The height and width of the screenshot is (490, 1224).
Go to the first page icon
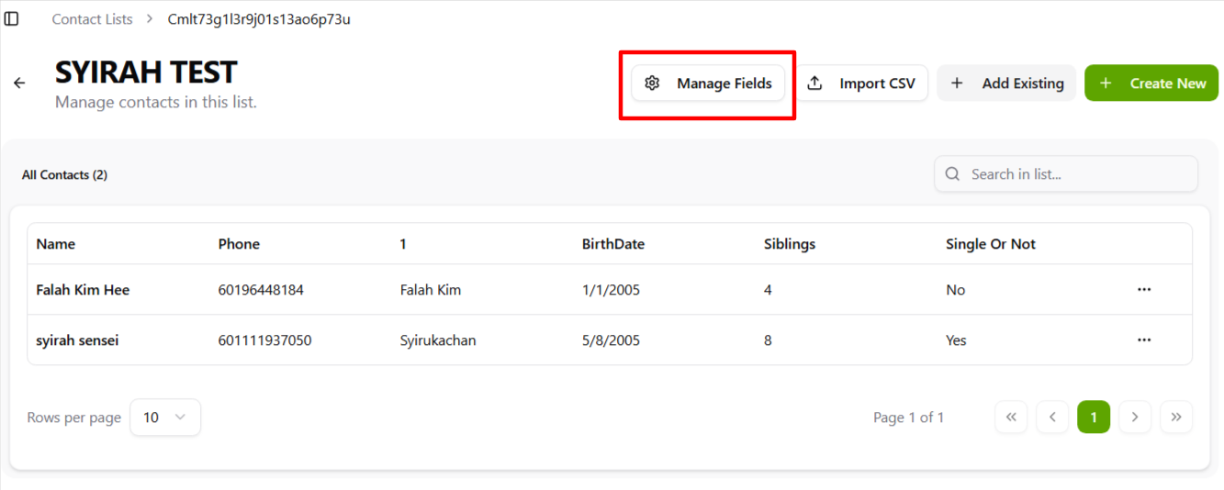tap(1011, 418)
